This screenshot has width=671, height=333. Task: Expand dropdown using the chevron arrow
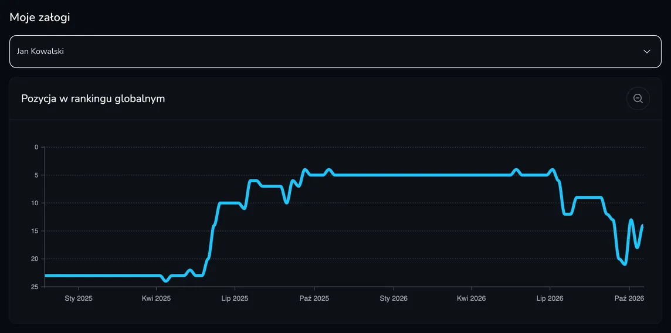tap(647, 51)
